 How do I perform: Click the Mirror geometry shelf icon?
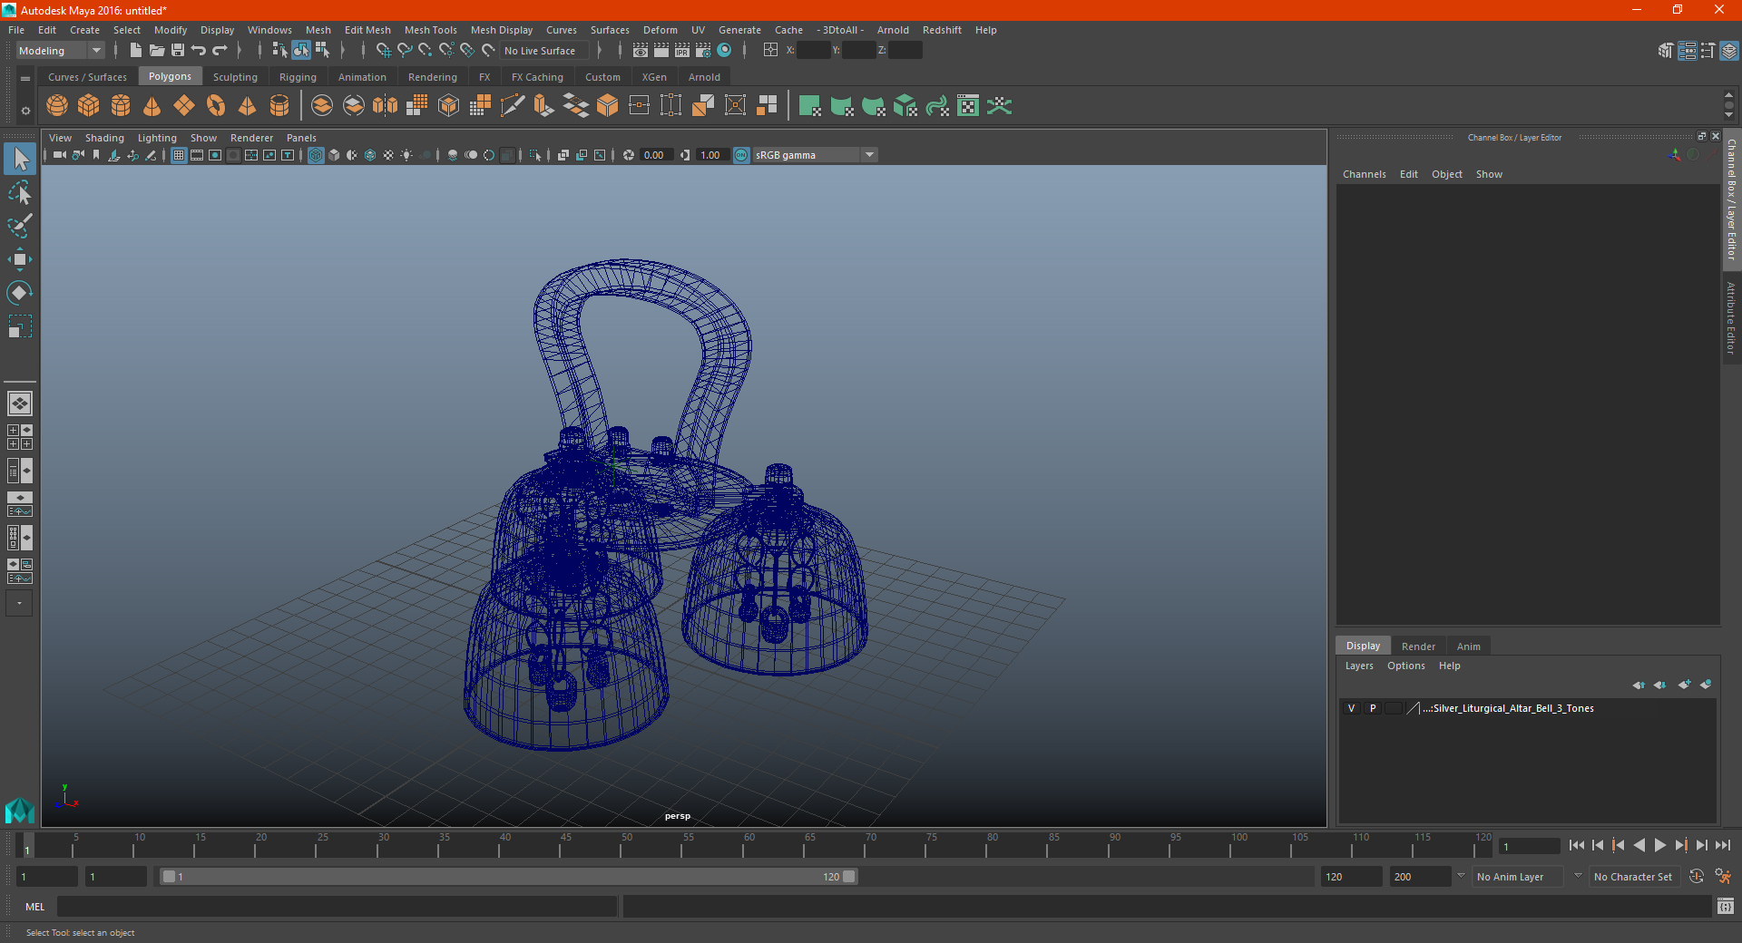click(x=386, y=106)
